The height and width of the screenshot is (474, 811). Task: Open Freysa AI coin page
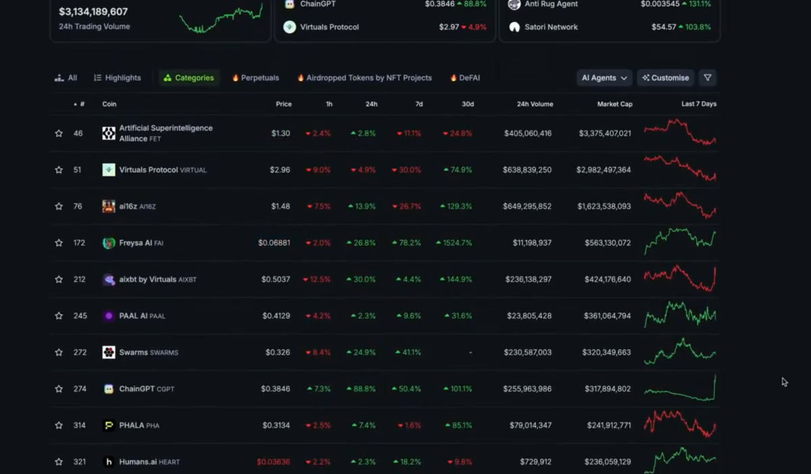point(141,243)
